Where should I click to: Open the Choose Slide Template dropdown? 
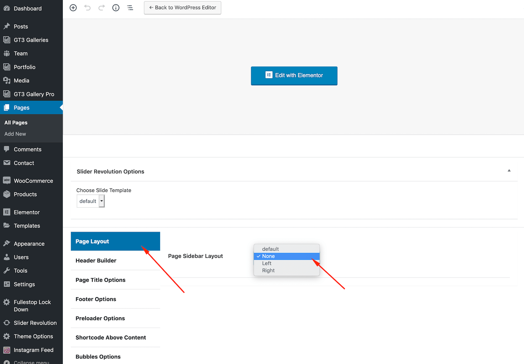91,201
